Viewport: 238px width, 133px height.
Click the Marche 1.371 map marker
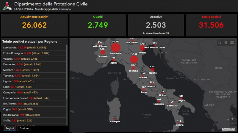[x=153, y=70]
